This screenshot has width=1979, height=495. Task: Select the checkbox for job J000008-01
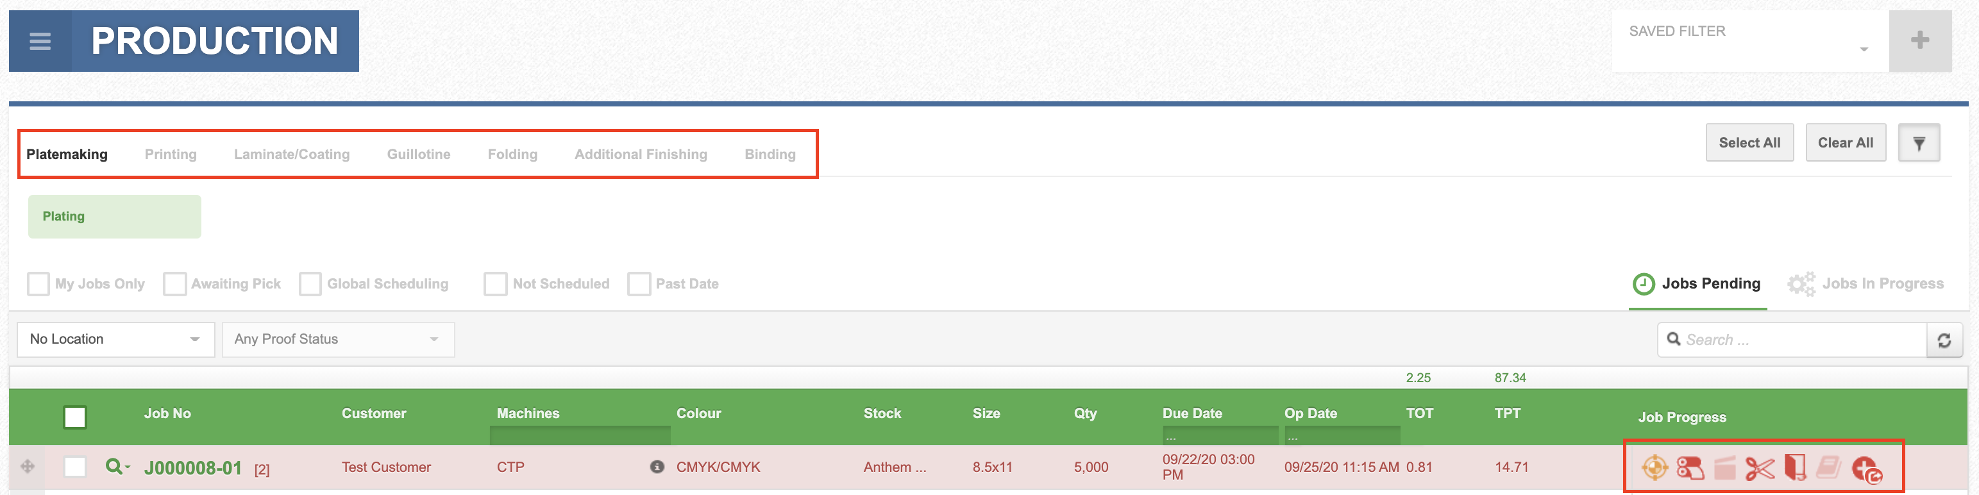pos(74,467)
